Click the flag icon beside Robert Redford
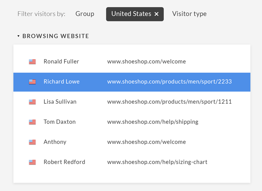 click(x=32, y=162)
